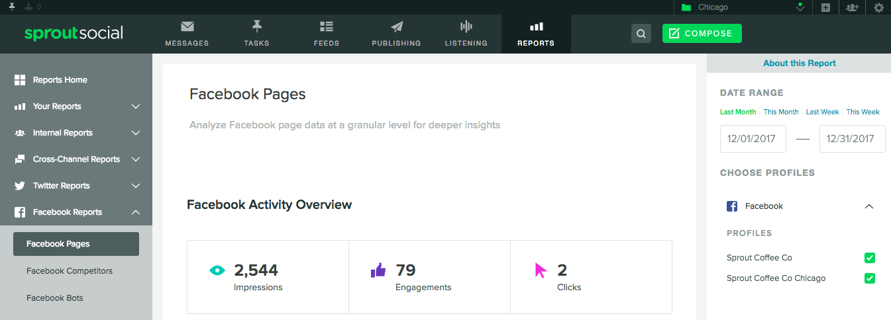Switch to the Feeds tab
This screenshot has height=320, width=891.
[327, 34]
